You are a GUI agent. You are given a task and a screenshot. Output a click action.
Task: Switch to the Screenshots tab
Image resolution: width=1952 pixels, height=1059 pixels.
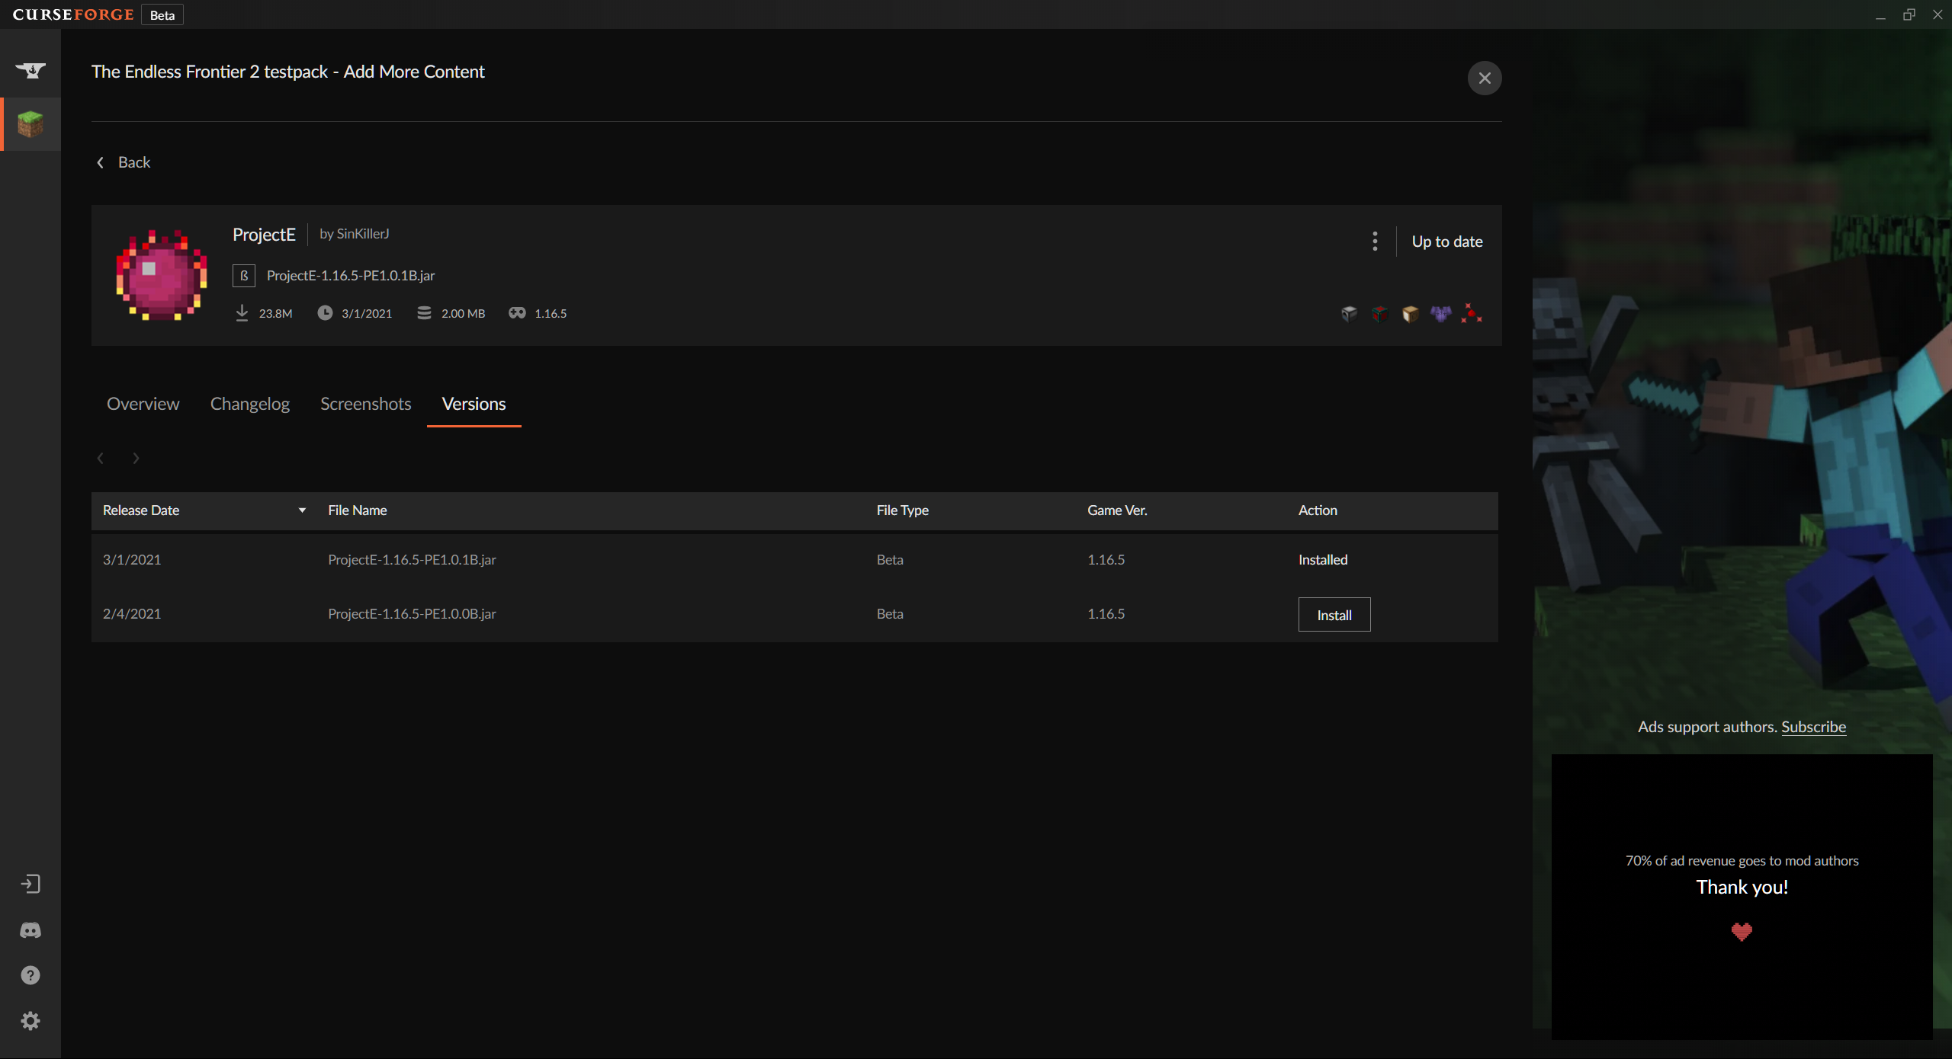click(x=365, y=404)
